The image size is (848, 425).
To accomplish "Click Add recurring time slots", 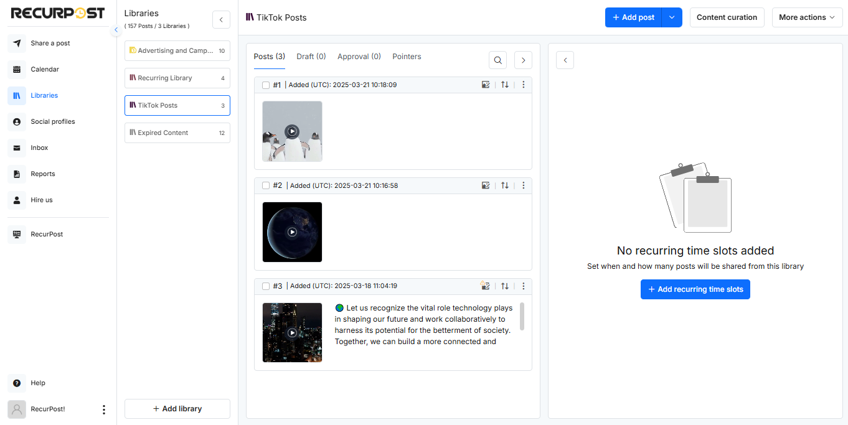I will (x=695, y=289).
